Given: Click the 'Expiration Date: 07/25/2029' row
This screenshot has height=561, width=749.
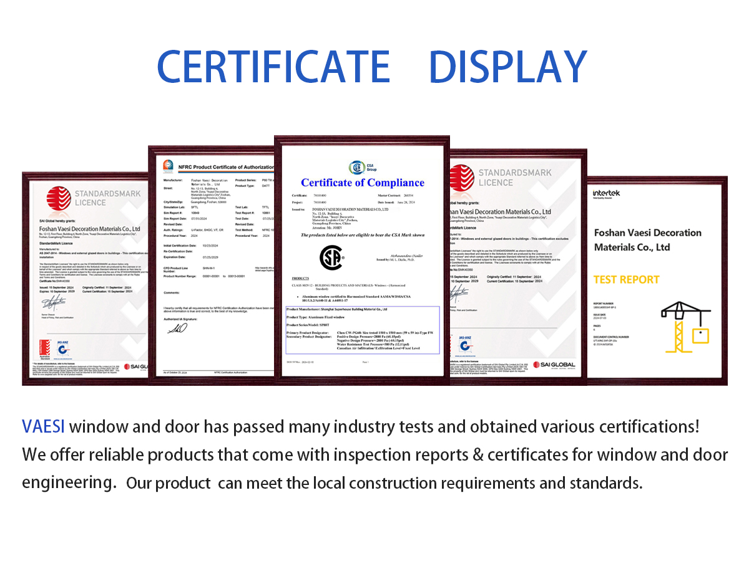Looking at the screenshot, I should (x=190, y=256).
